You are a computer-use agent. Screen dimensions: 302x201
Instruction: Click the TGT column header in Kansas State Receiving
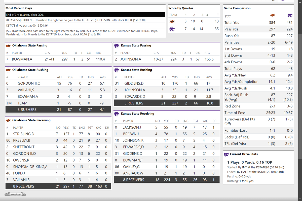pos(196,121)
